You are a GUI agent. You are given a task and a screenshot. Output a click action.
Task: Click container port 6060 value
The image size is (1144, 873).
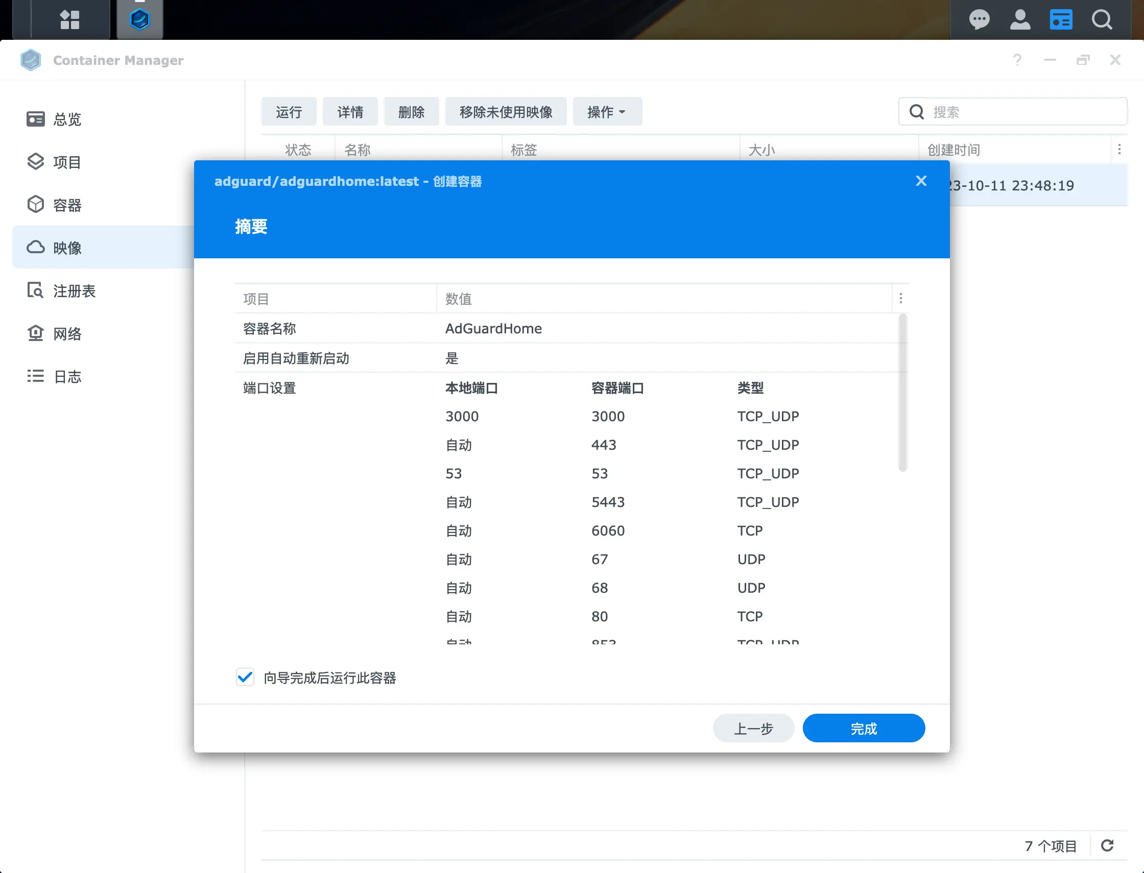[x=608, y=530]
